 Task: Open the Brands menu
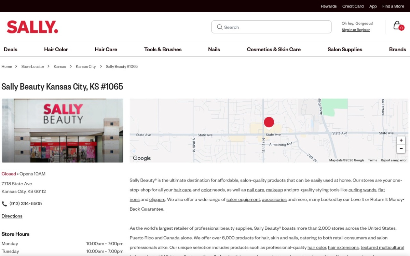(x=398, y=49)
